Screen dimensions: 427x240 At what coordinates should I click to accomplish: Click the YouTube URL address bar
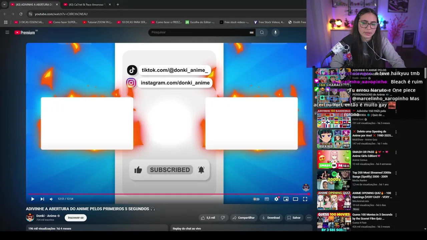pos(167,14)
